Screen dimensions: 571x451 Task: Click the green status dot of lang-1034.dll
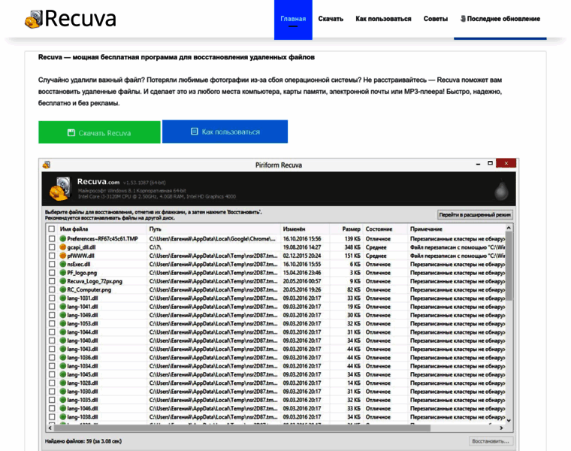pyautogui.click(x=62, y=366)
